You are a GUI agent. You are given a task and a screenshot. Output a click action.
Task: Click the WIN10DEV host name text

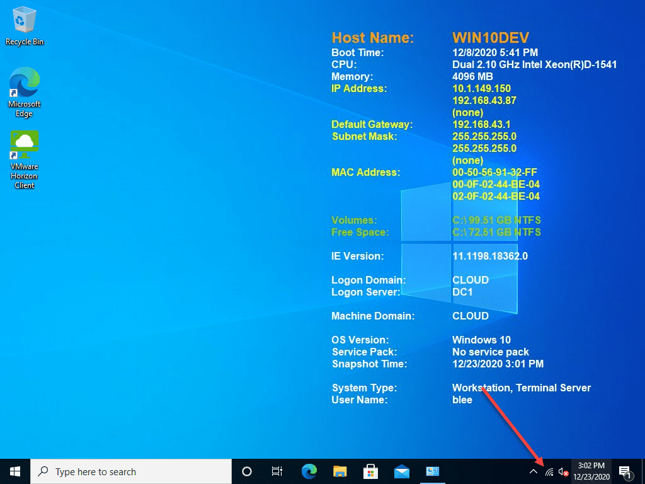click(490, 38)
